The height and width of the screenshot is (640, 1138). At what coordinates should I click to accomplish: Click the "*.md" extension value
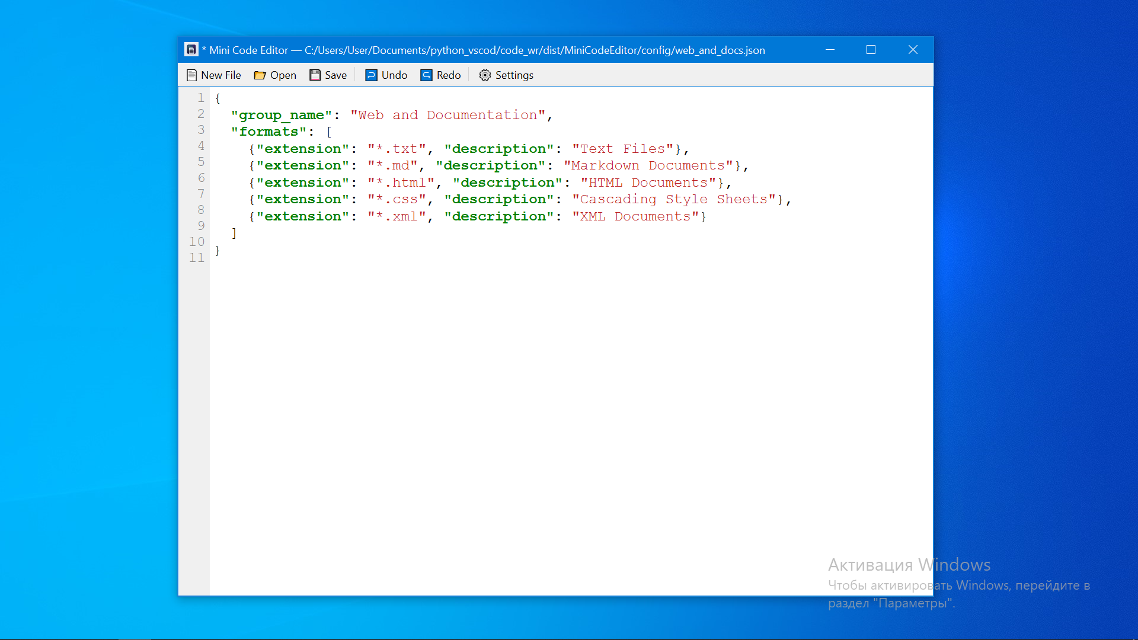(392, 165)
